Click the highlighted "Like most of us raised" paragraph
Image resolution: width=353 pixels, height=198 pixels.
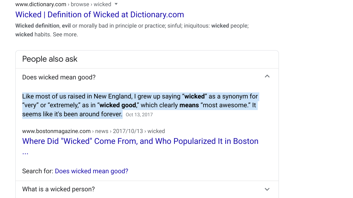pyautogui.click(x=140, y=105)
